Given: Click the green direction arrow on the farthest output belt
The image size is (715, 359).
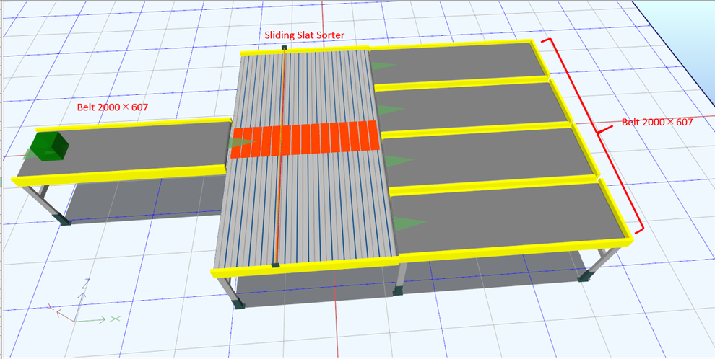Looking at the screenshot, I should [x=382, y=66].
